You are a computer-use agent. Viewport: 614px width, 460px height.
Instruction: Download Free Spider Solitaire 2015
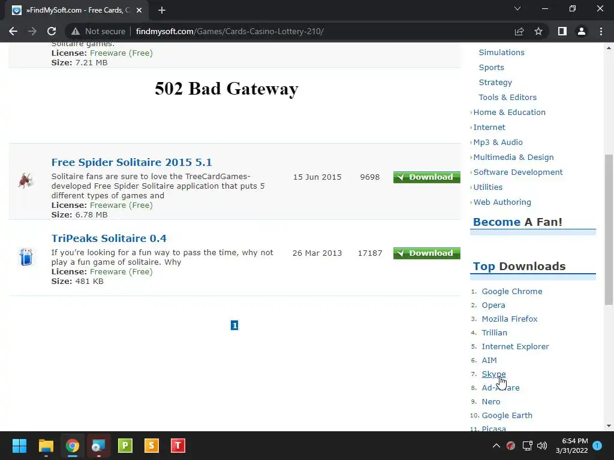[x=427, y=177]
